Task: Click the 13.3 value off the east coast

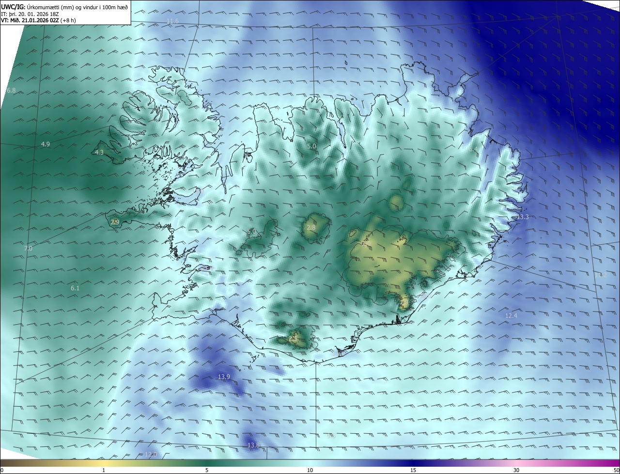Action: (523, 217)
